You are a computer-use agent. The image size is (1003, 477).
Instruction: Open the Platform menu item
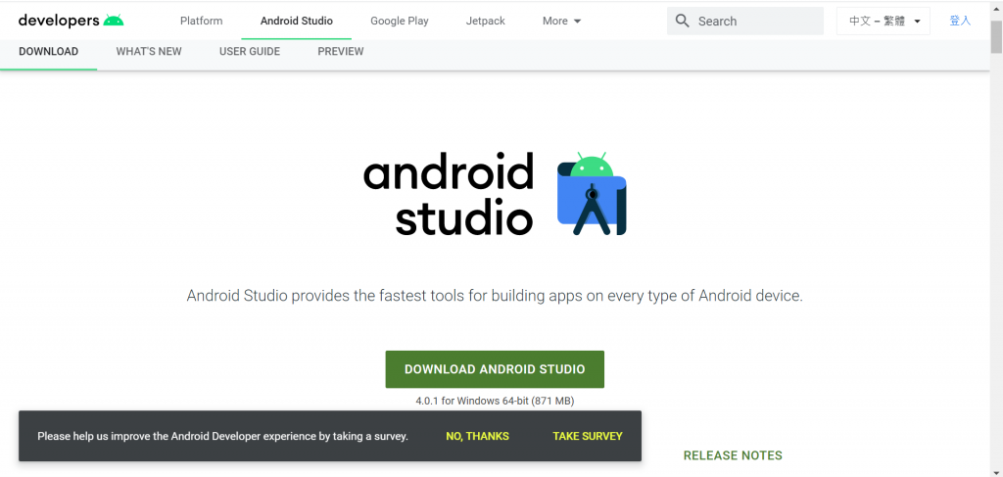click(x=202, y=21)
